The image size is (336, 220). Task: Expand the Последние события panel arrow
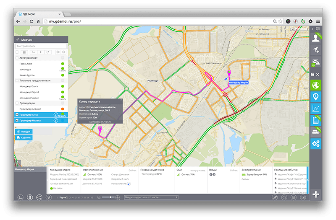tap(308, 180)
